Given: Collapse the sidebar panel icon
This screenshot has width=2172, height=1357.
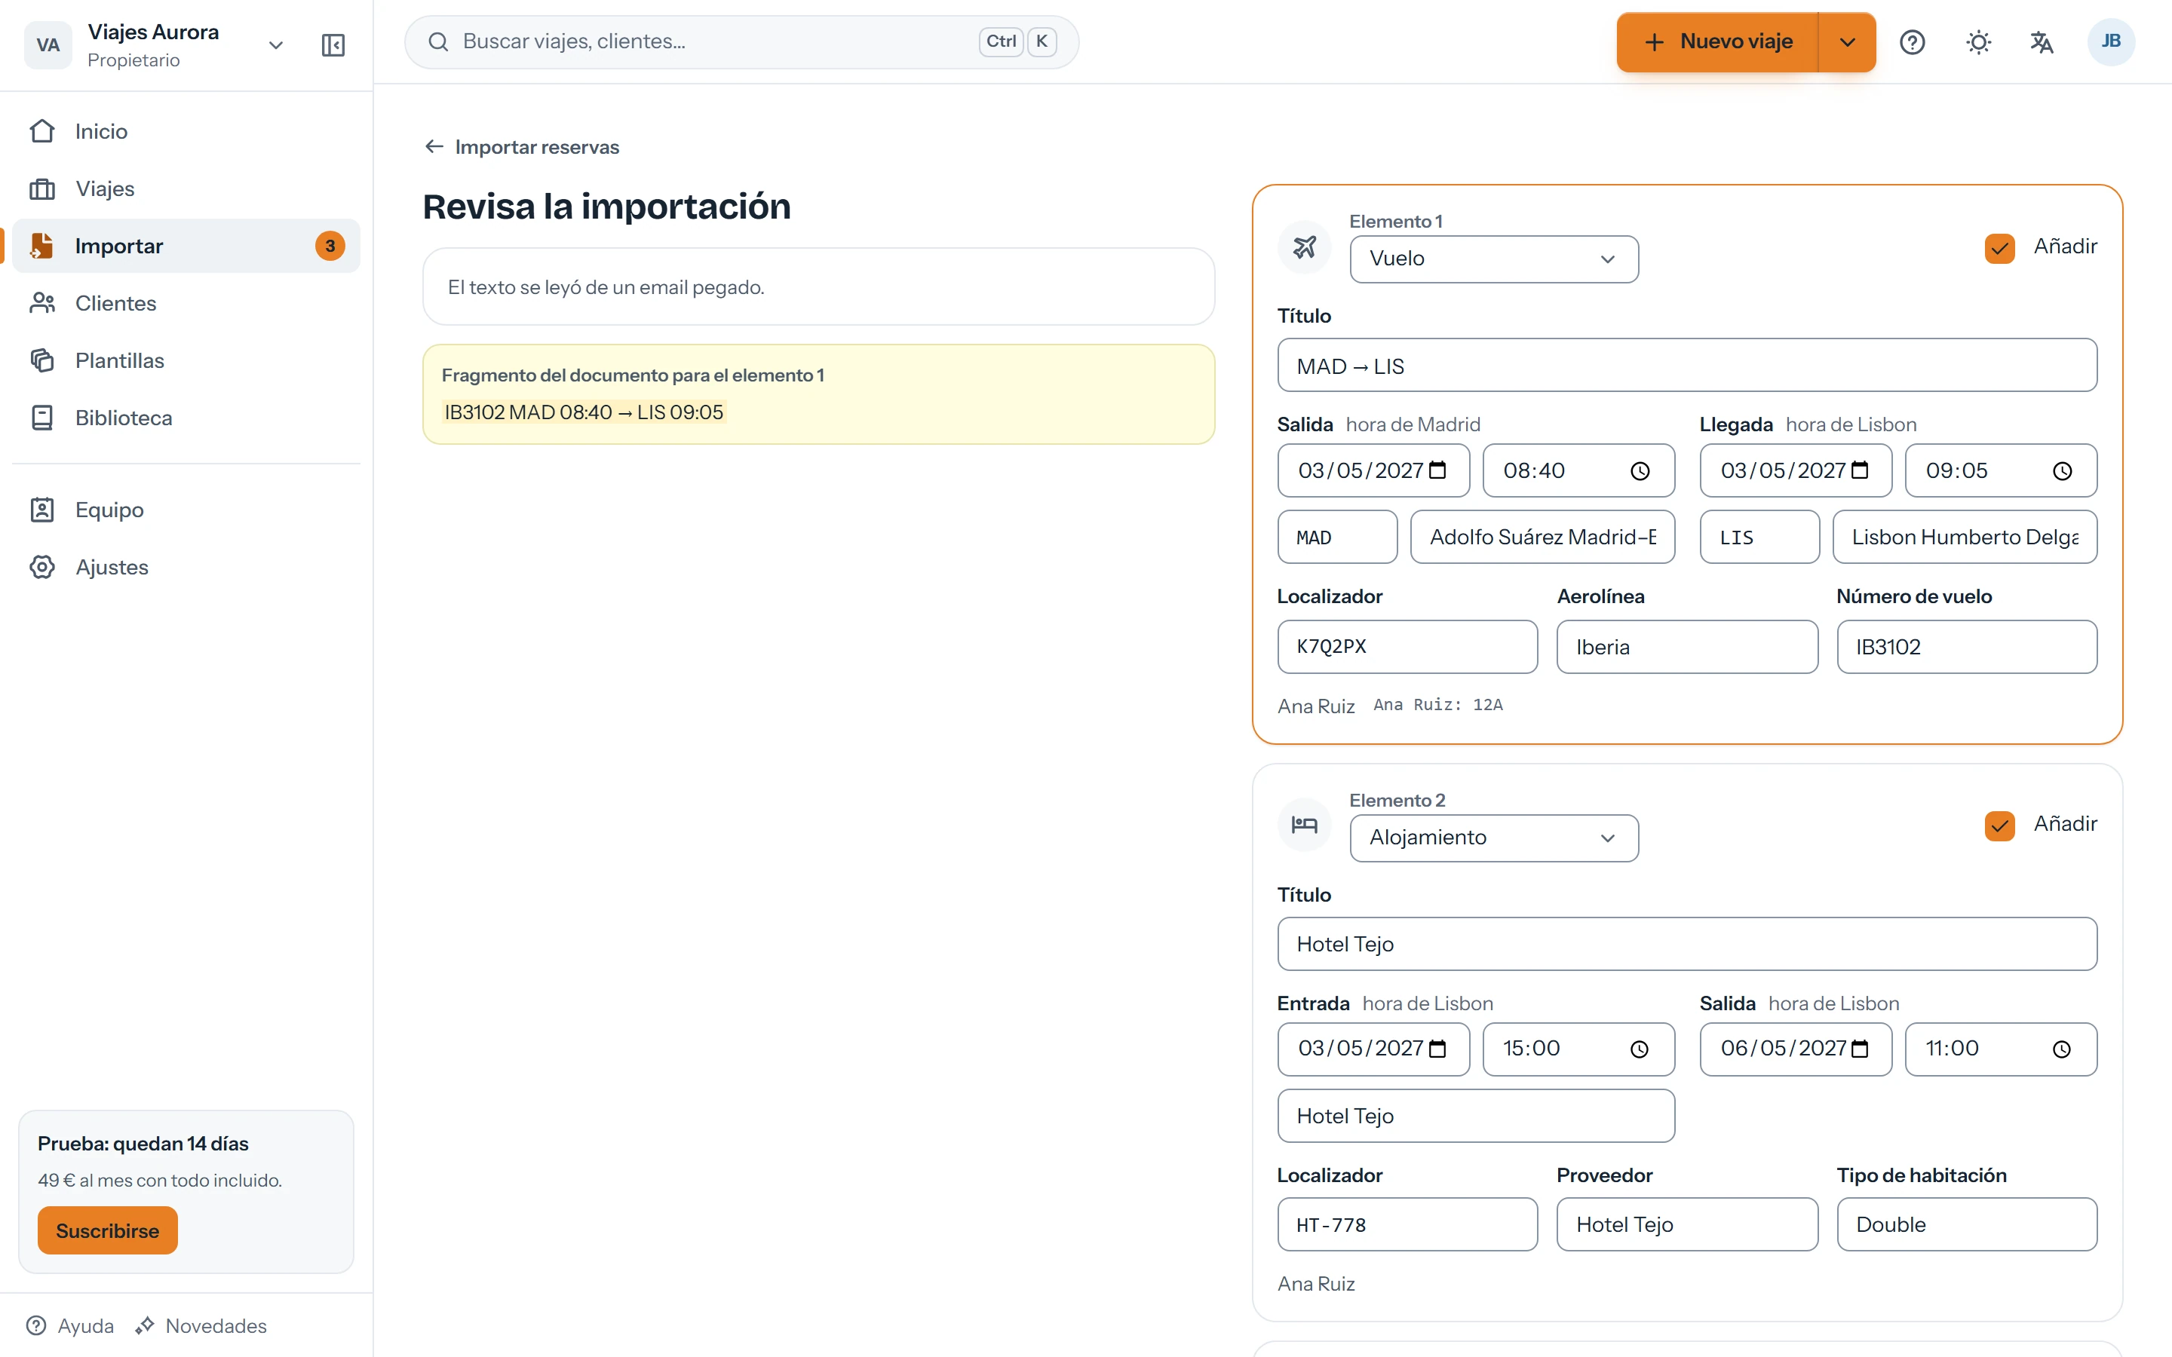Looking at the screenshot, I should point(333,45).
